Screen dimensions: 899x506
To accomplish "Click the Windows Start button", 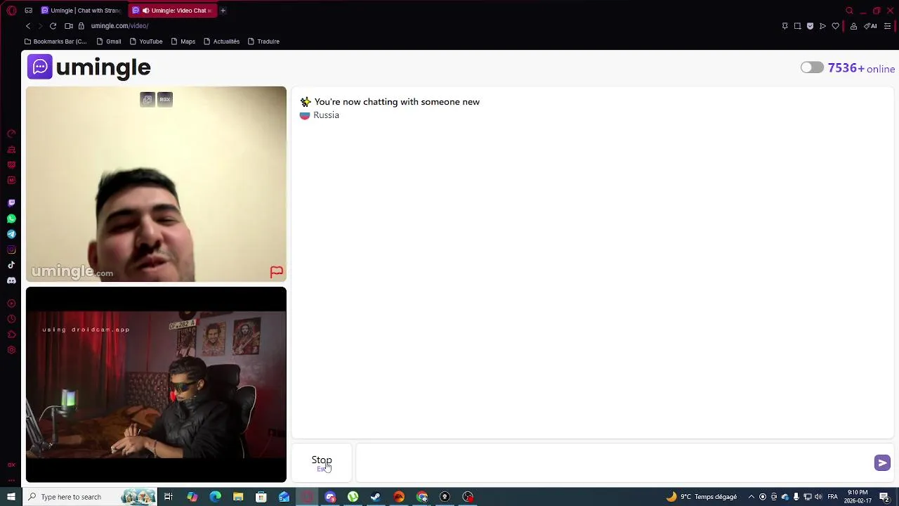I will tap(11, 497).
